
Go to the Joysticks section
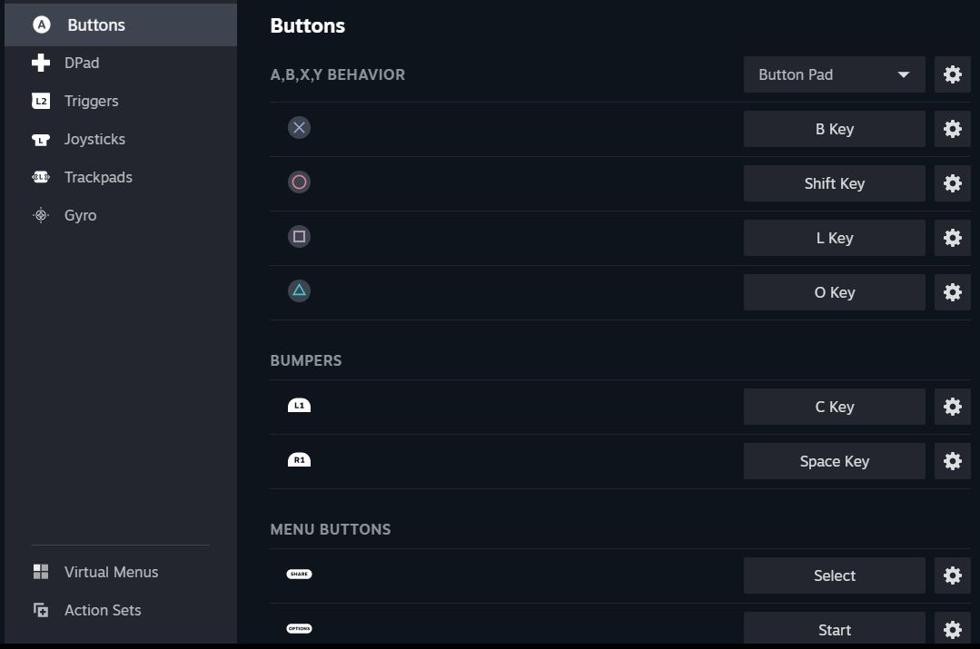94,139
